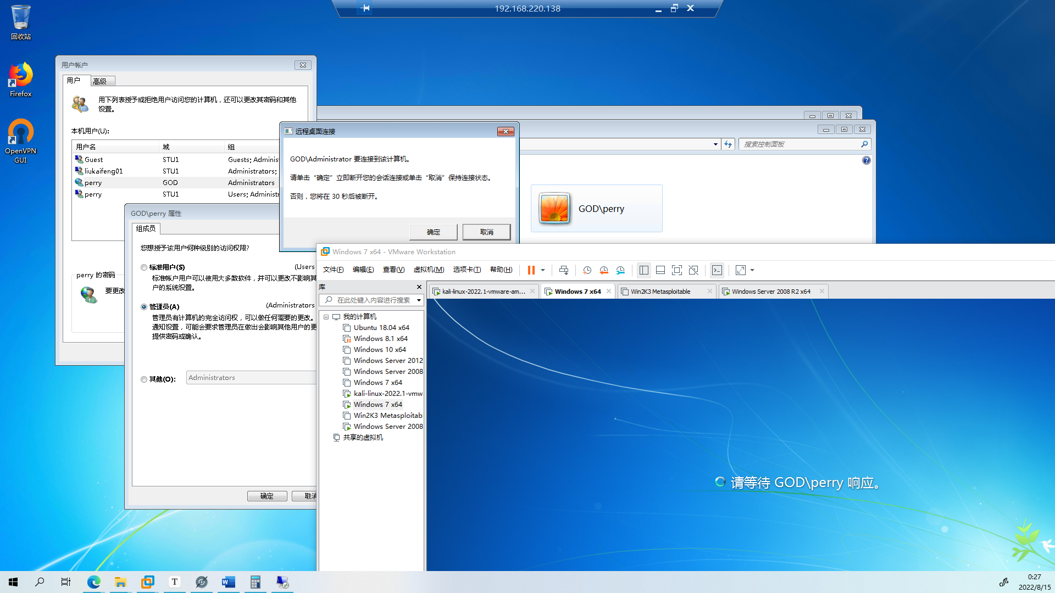Switch to the 高级 tab in 用户帐户
1055x593 pixels.
pyautogui.click(x=103, y=81)
